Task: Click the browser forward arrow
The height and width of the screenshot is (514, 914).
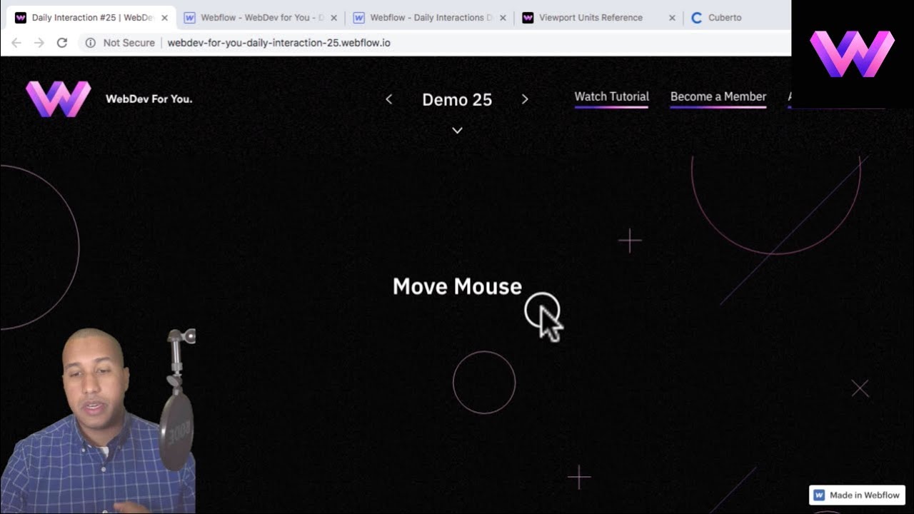Action: pos(39,43)
